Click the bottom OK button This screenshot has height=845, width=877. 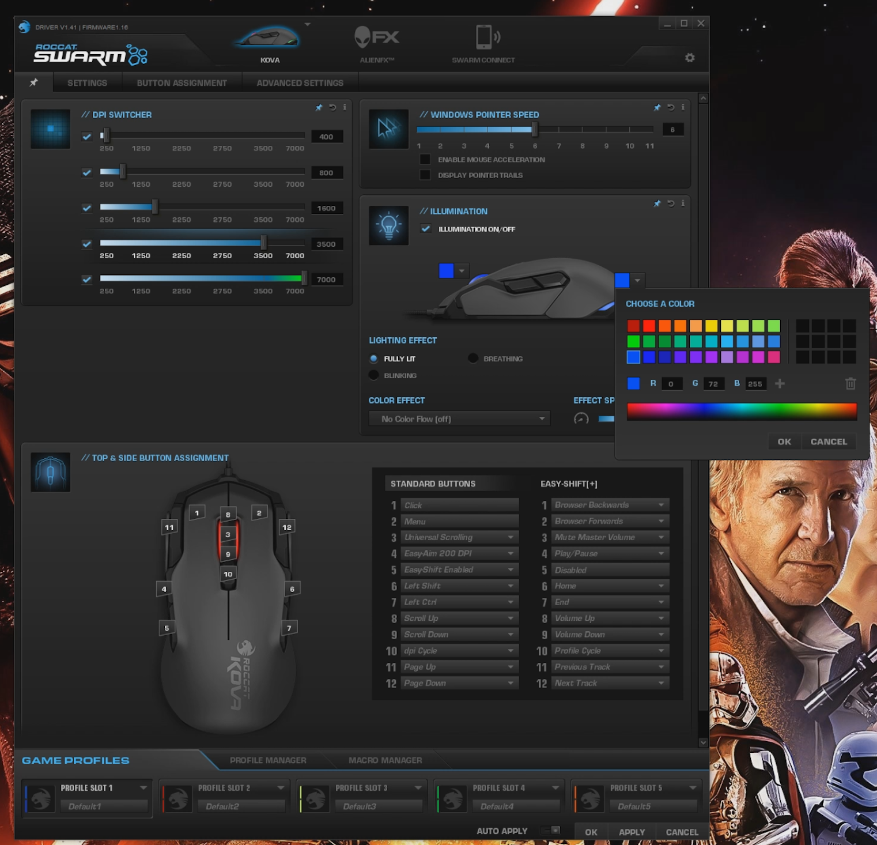pos(591,832)
